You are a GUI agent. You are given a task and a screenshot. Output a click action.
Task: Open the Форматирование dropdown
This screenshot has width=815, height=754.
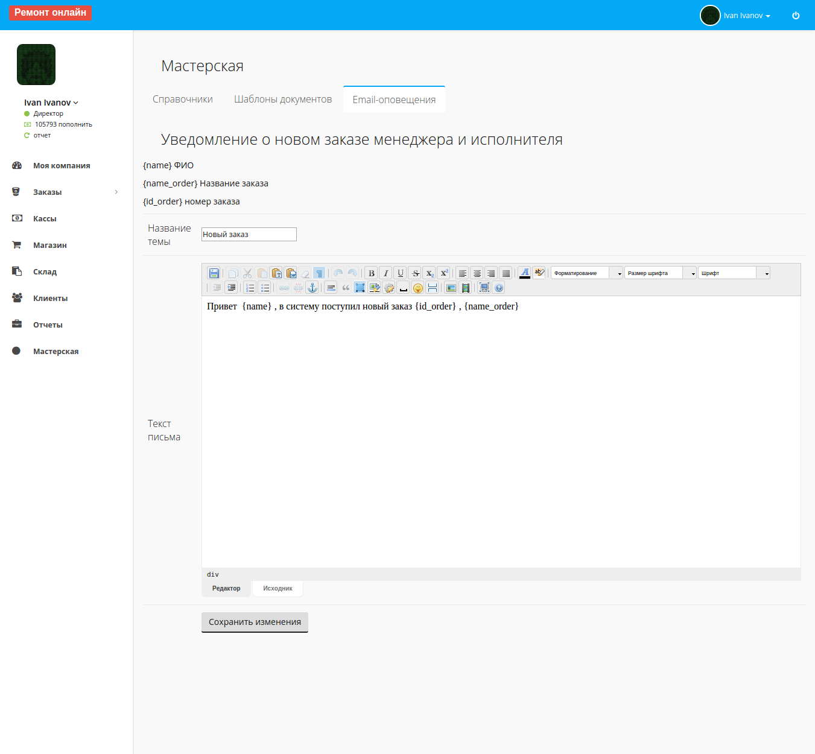point(587,273)
